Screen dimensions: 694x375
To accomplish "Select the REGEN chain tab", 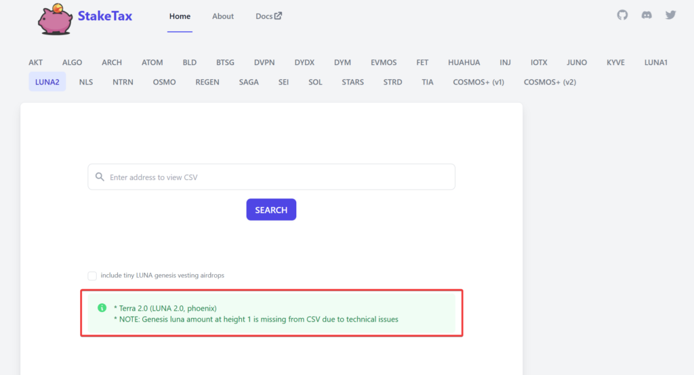I will click(207, 82).
